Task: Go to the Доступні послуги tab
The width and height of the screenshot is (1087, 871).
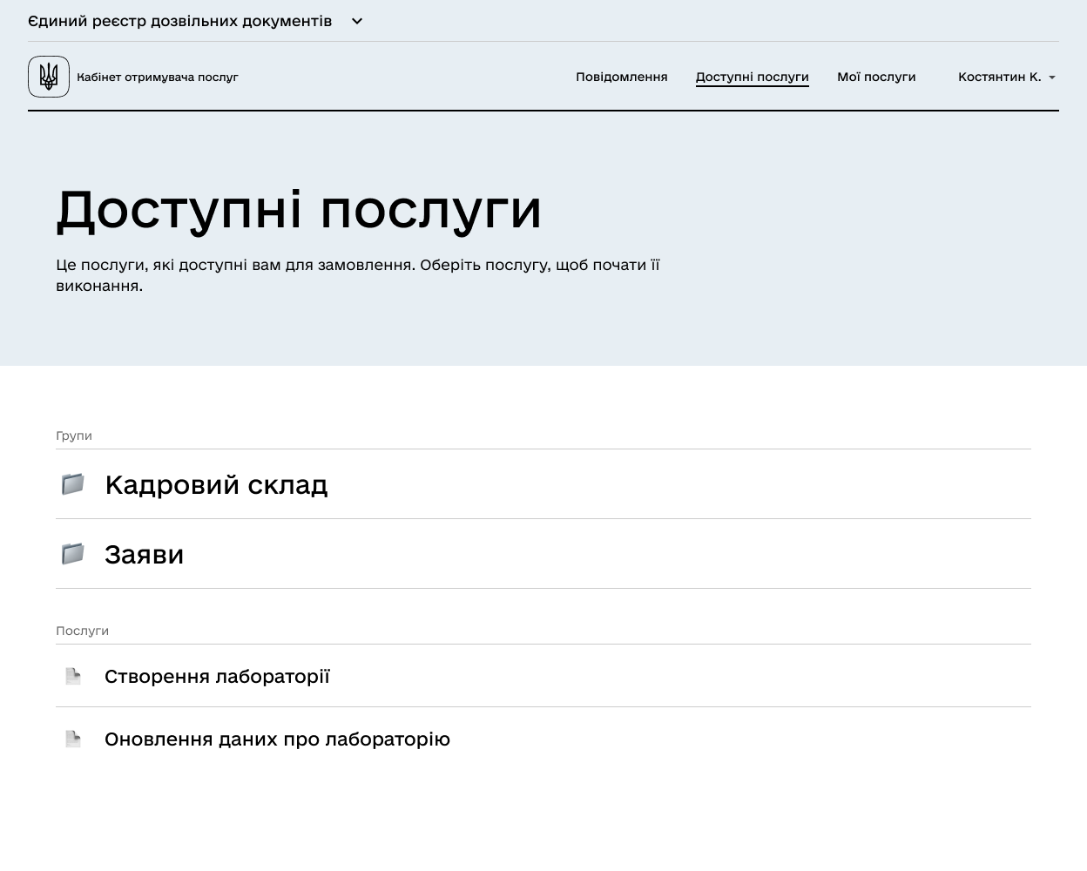Action: (x=753, y=77)
